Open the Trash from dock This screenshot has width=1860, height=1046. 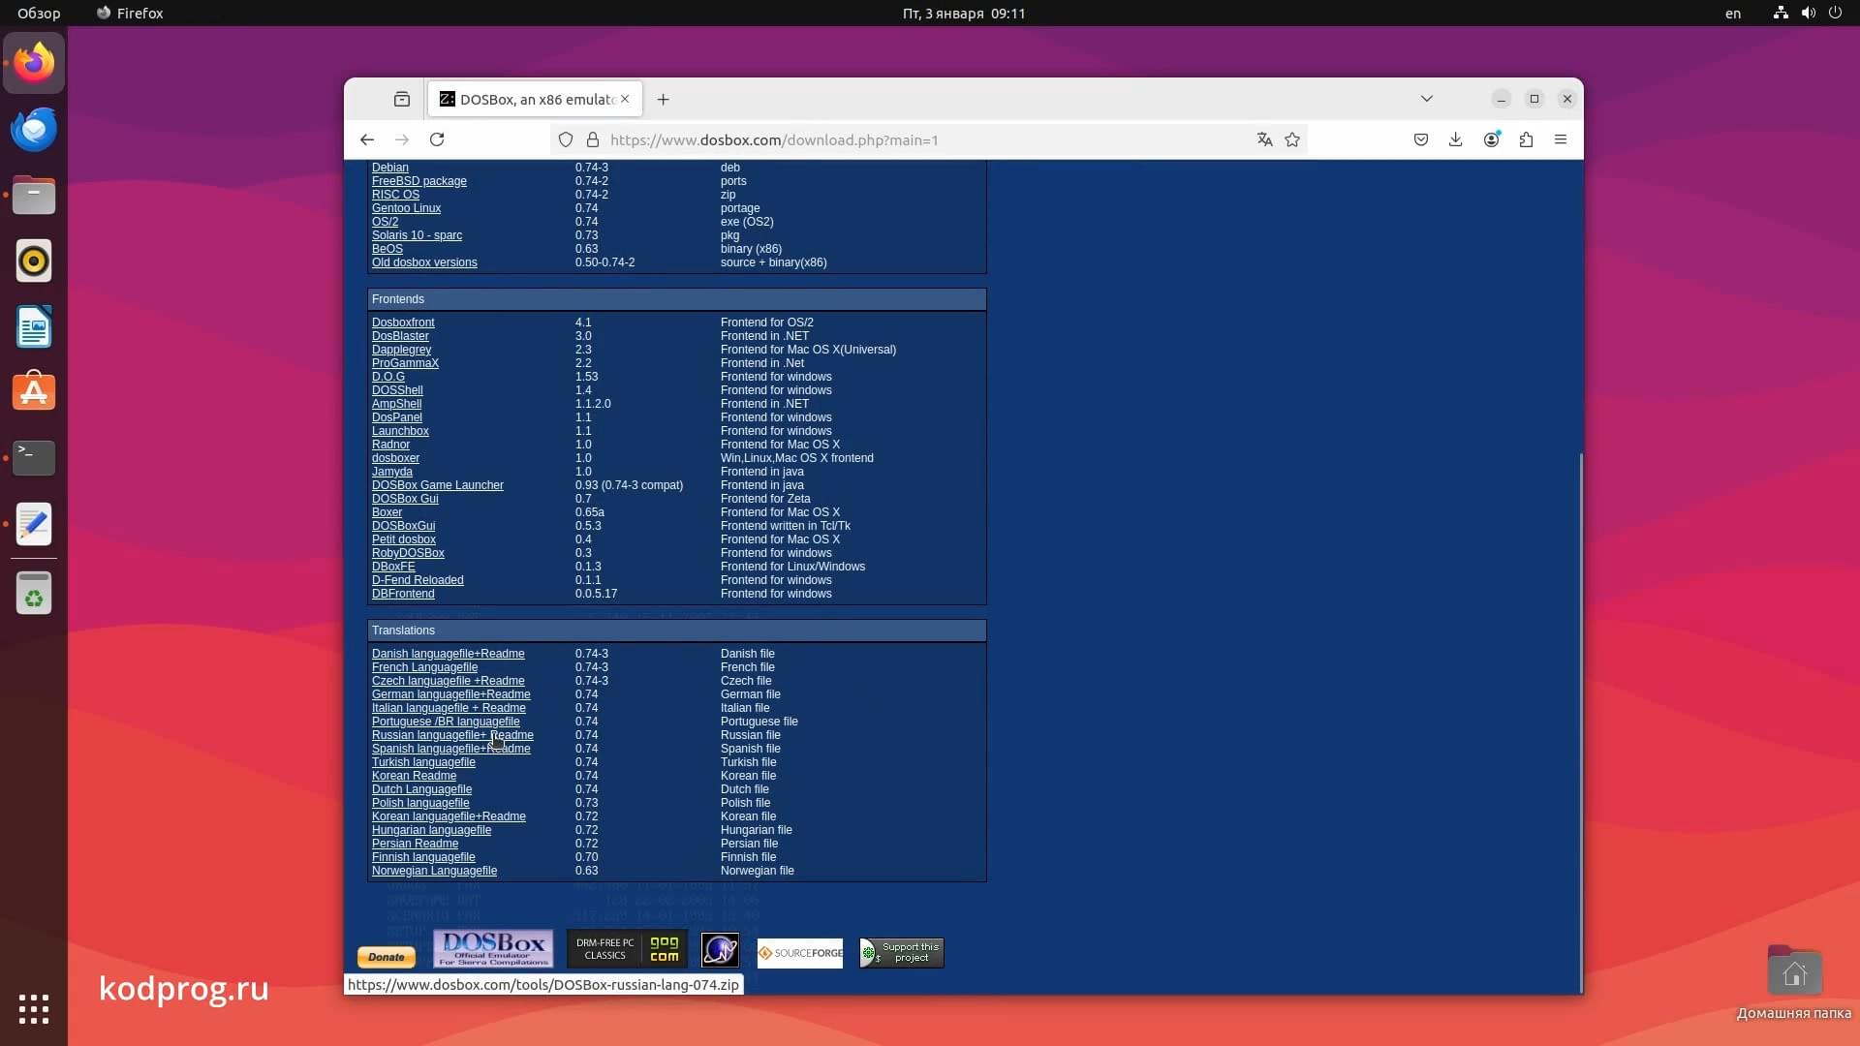click(34, 593)
